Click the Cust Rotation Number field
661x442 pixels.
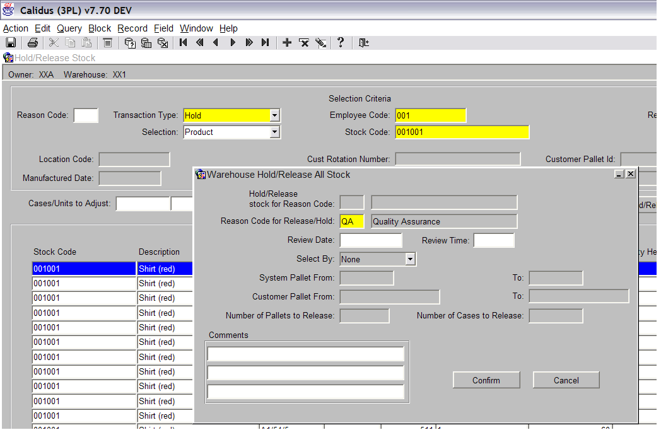pyautogui.click(x=458, y=160)
